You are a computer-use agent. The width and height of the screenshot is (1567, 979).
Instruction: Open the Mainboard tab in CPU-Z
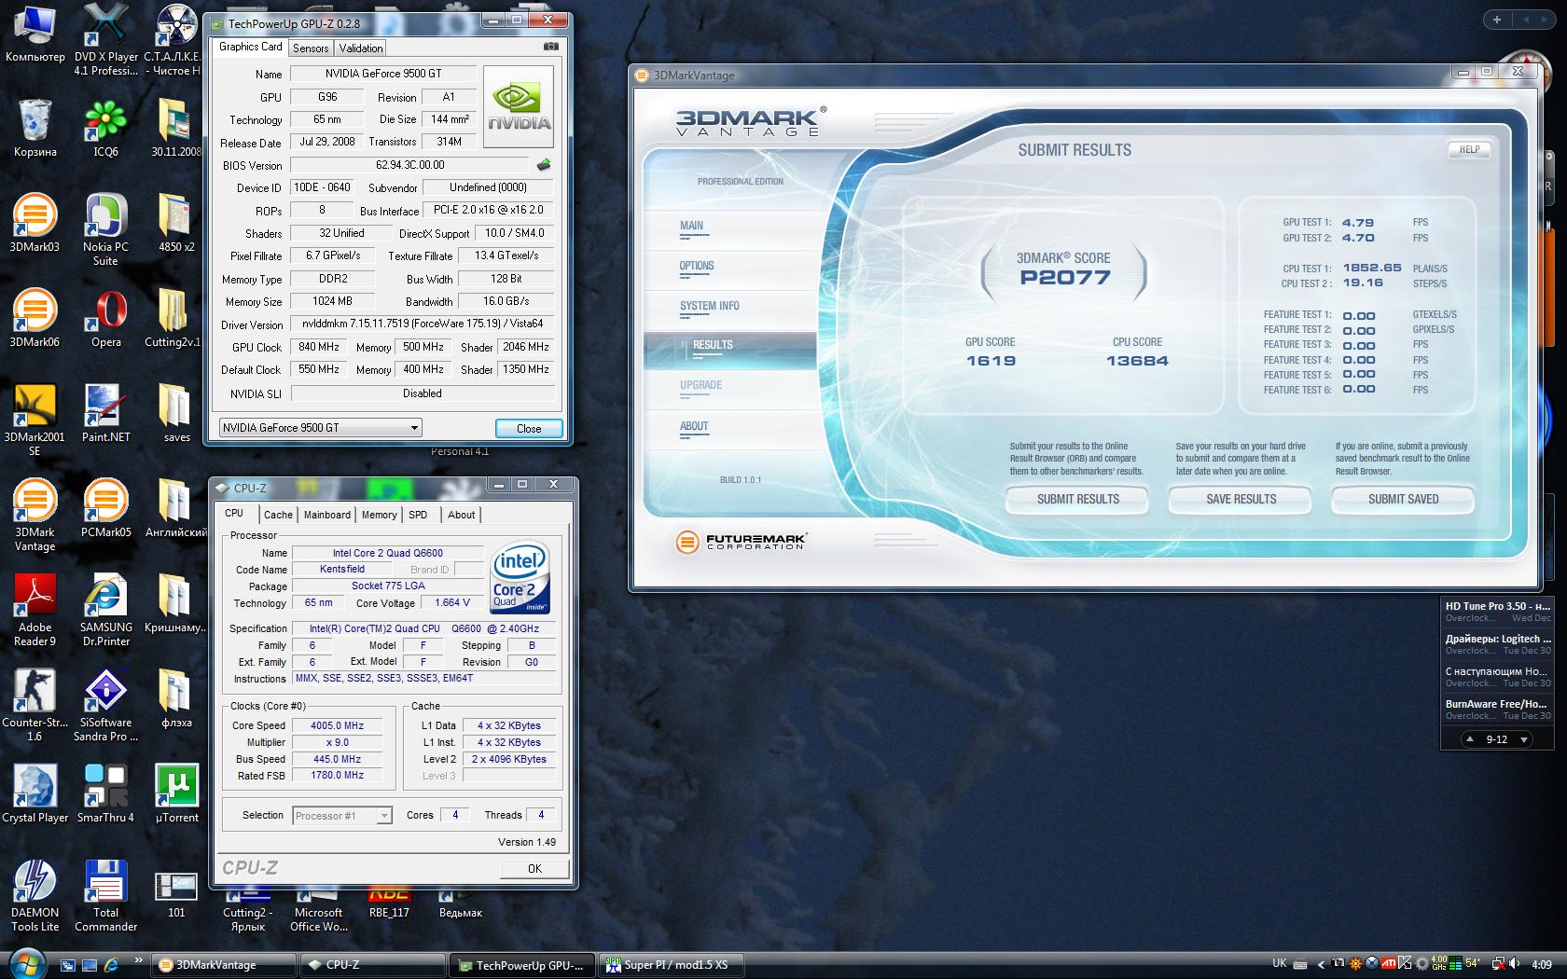pos(326,515)
